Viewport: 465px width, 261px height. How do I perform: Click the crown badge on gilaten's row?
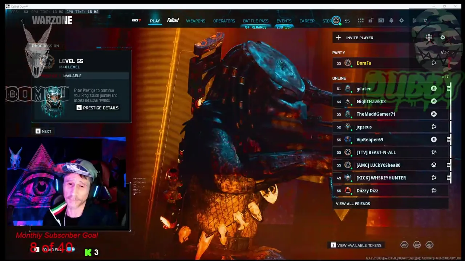449,88
